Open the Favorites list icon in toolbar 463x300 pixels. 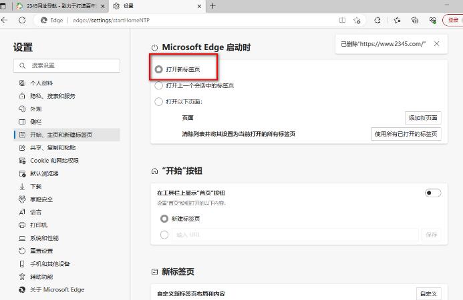coord(397,21)
